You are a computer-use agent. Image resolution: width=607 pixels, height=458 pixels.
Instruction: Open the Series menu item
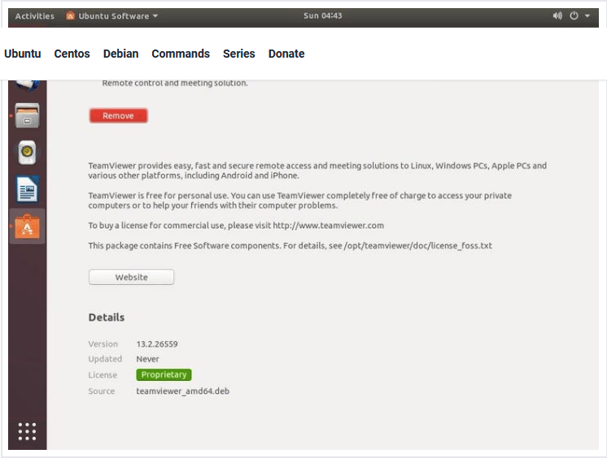[x=239, y=54]
